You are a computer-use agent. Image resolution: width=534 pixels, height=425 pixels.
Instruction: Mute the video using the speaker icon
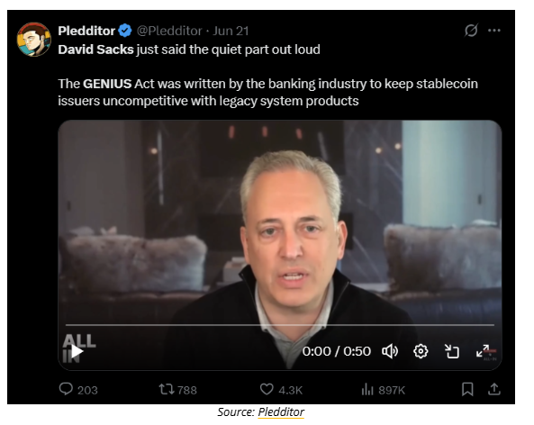click(390, 351)
